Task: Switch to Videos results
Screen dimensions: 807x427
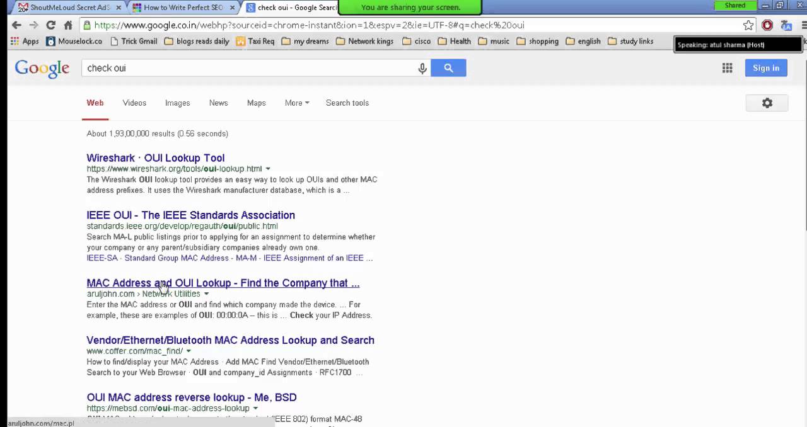Action: [134, 103]
